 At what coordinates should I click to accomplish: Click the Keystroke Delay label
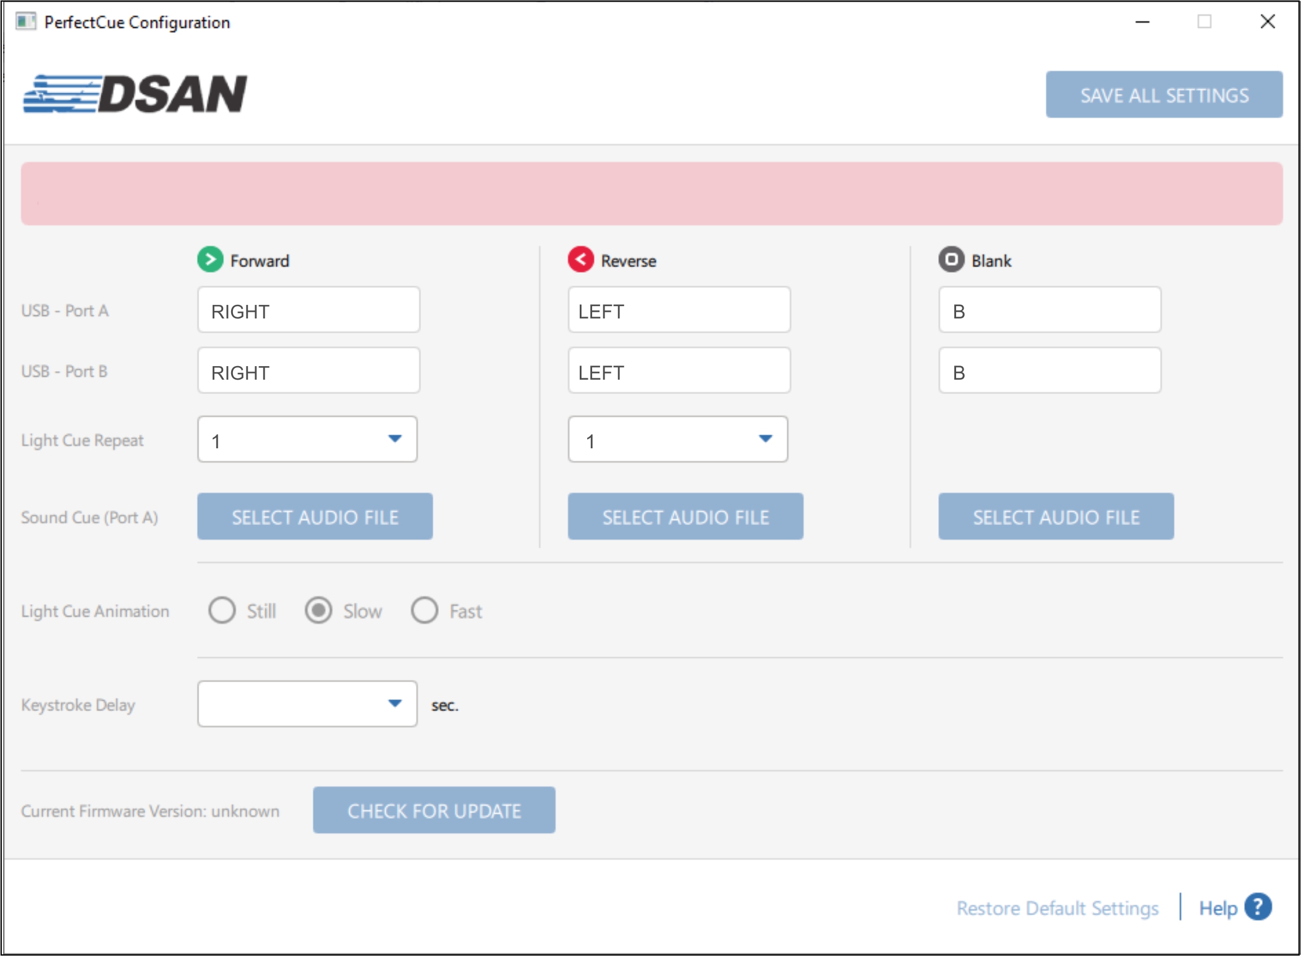(78, 705)
